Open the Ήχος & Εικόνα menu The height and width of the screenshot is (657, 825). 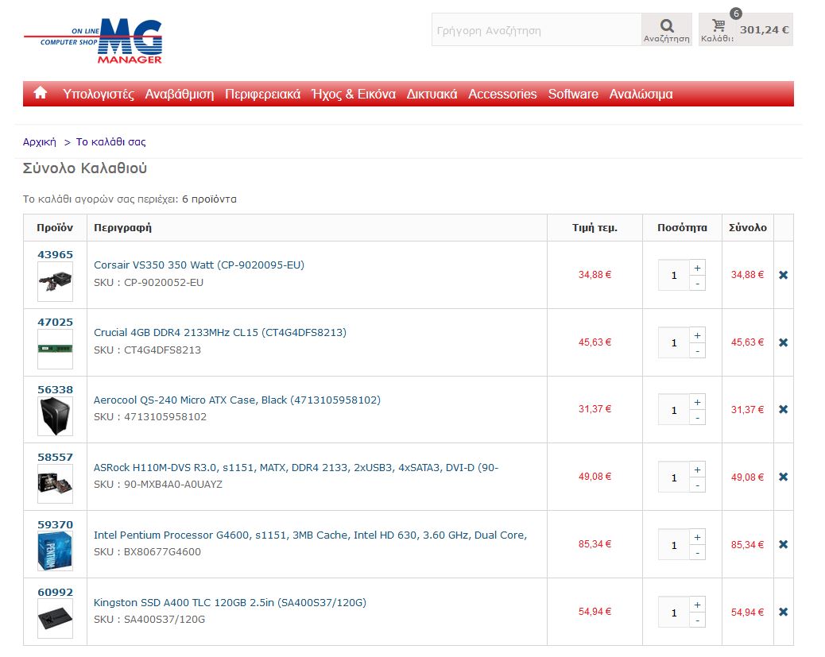tap(354, 95)
